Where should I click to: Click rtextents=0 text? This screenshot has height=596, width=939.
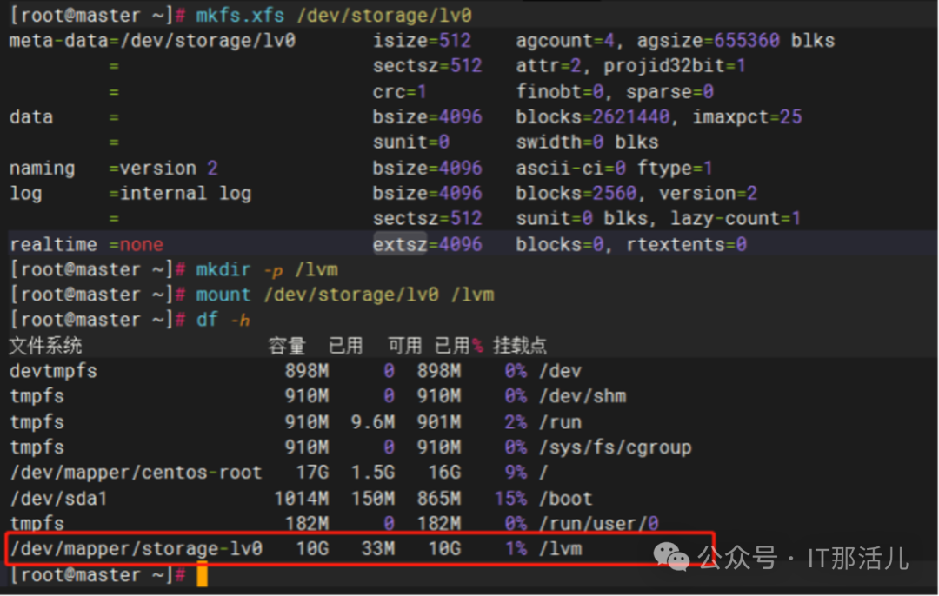[x=686, y=245]
